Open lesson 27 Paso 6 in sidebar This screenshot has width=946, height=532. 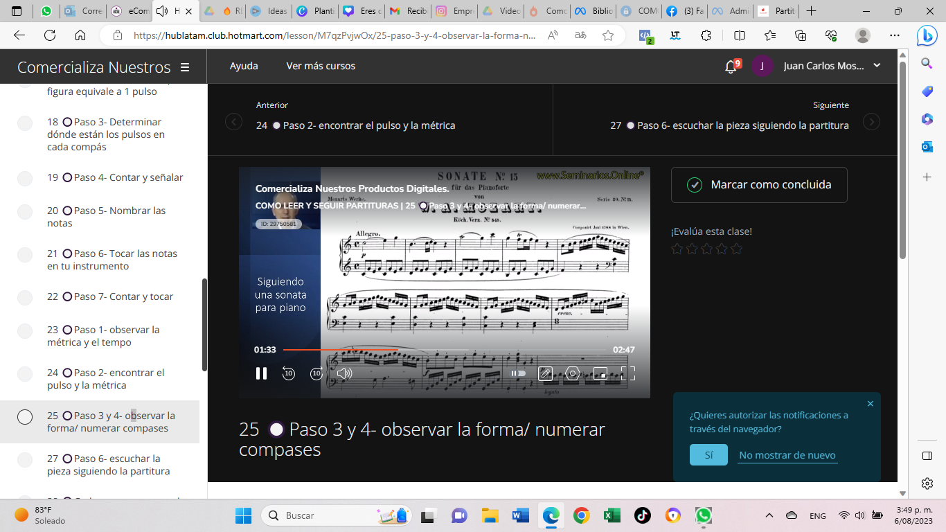[109, 465]
